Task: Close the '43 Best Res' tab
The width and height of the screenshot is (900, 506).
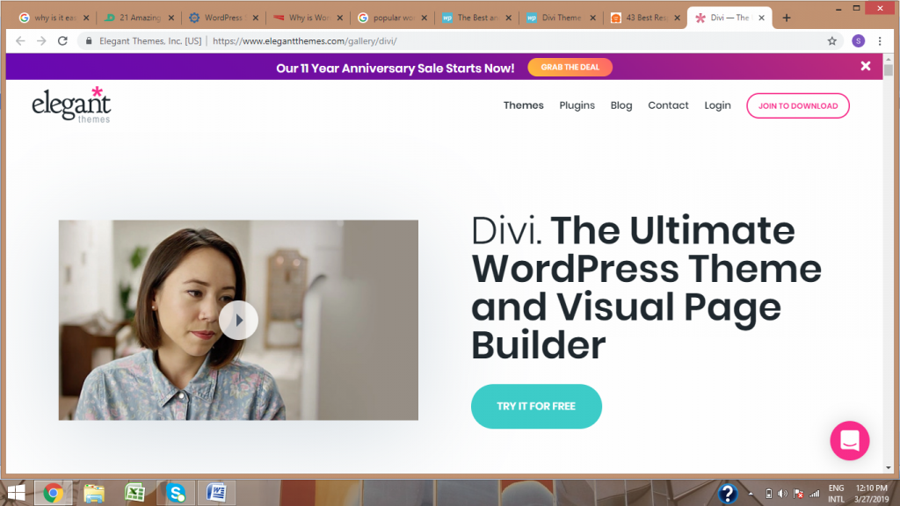Action: pos(678,18)
